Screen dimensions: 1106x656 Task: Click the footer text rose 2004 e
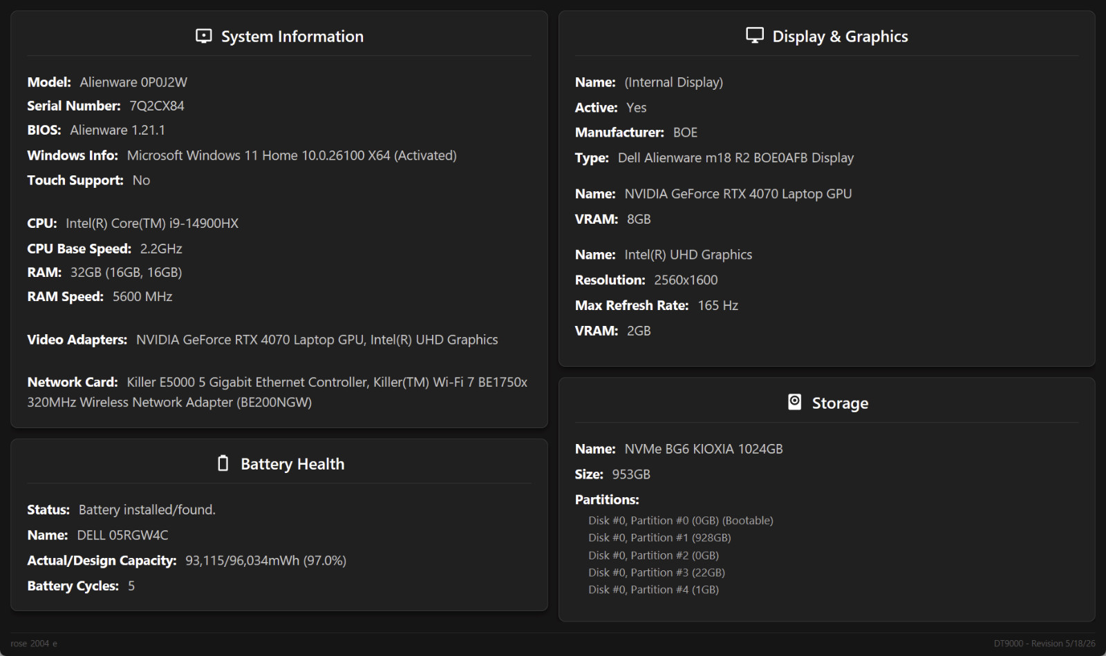coord(34,644)
